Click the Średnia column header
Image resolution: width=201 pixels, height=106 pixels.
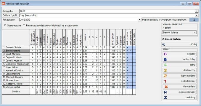point(85,37)
